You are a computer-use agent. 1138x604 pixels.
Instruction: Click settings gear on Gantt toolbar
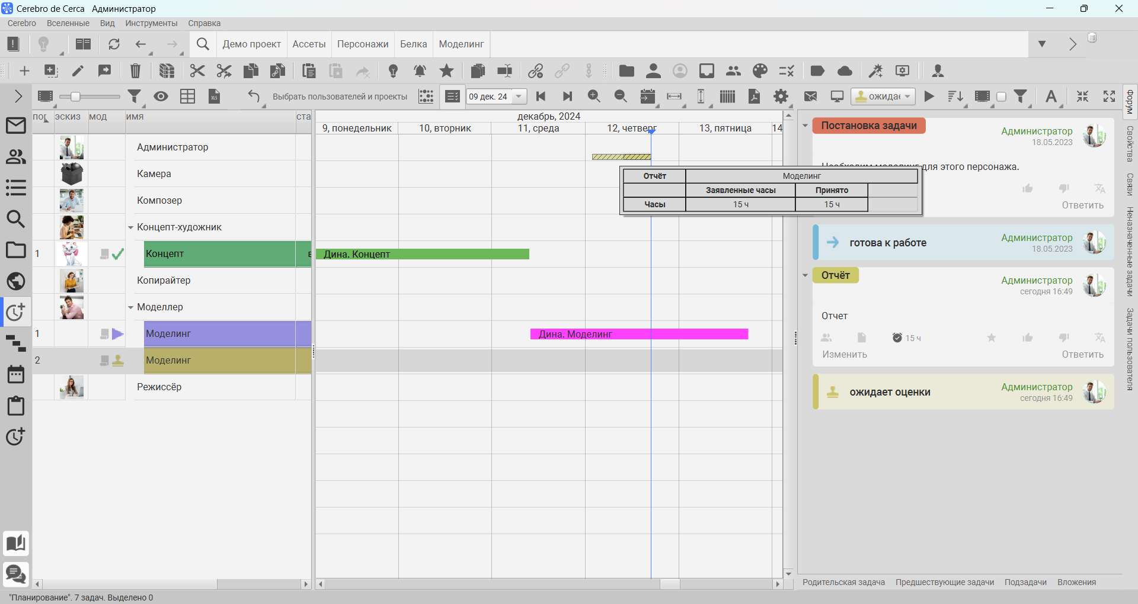[781, 97]
